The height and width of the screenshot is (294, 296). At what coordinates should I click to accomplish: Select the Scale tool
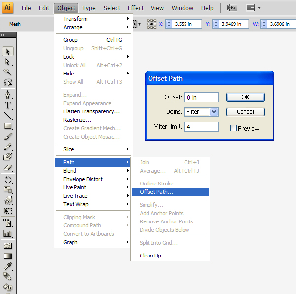(x=8, y=189)
